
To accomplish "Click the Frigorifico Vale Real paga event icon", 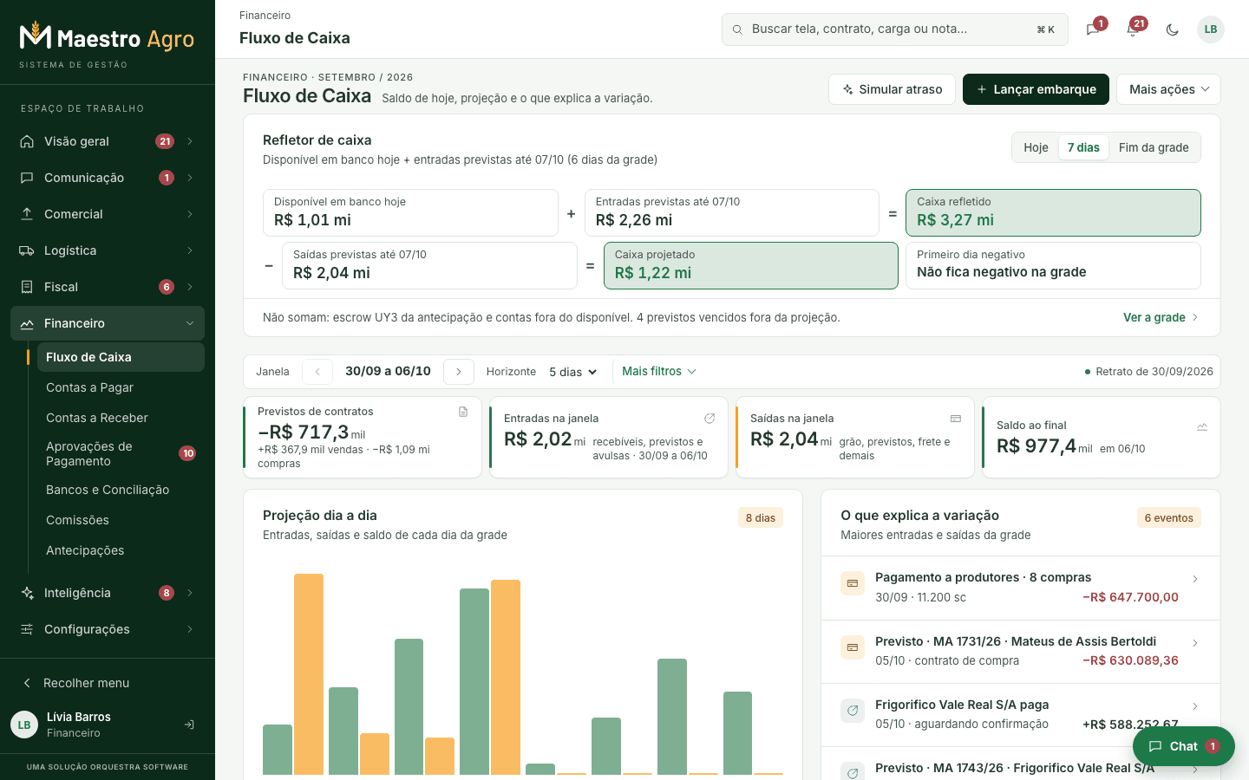I will coord(853,711).
